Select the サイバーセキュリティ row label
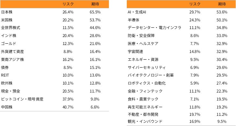This screenshot has width=236, height=126. 147,68
